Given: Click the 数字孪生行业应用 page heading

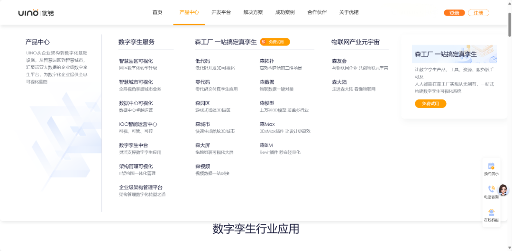Looking at the screenshot, I should [x=256, y=229].
